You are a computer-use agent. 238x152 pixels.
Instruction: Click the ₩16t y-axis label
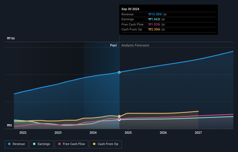point(11,38)
